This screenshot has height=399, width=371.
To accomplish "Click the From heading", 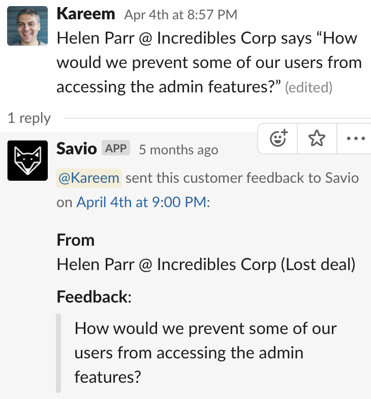I will tap(76, 240).
